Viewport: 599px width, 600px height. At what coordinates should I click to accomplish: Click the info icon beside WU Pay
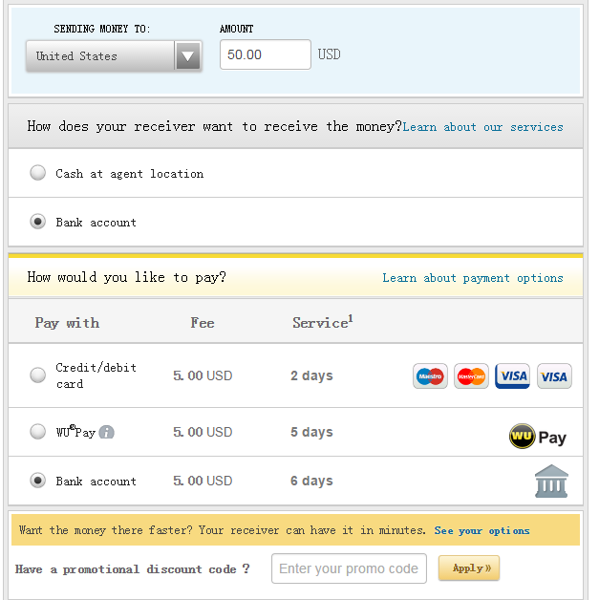click(x=107, y=432)
